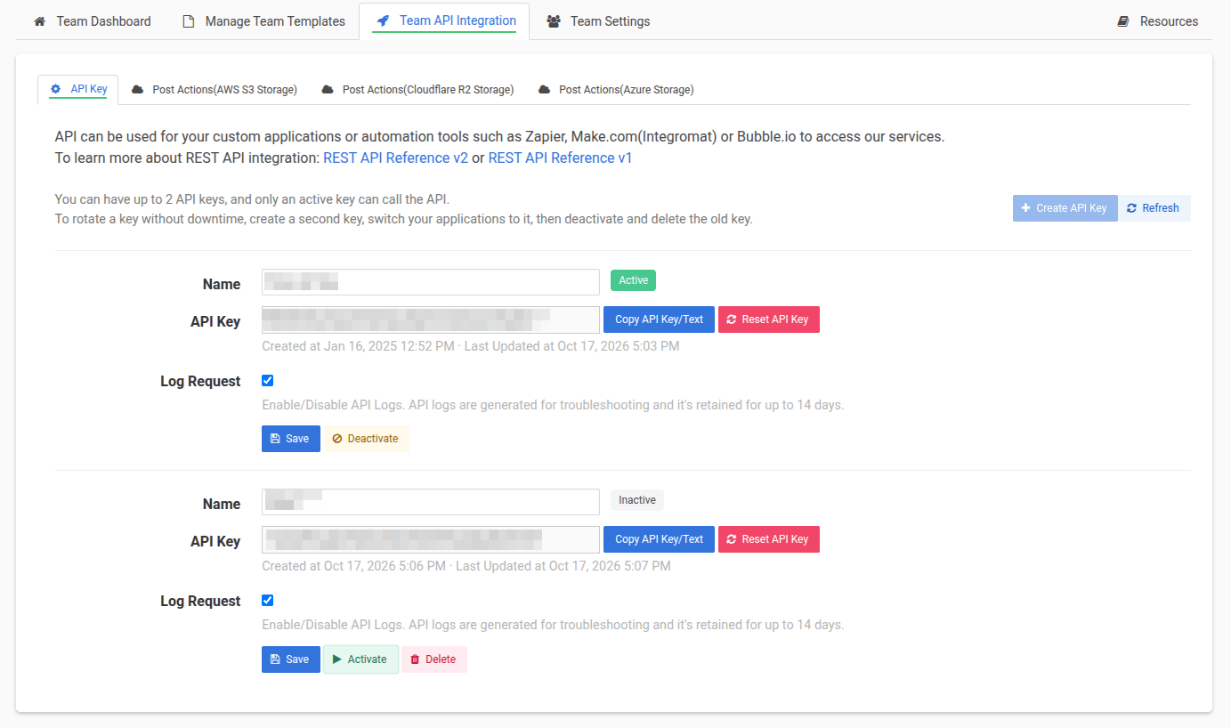Image resolution: width=1231 pixels, height=728 pixels.
Task: Focus the Name field of the Active key
Action: coord(431,282)
